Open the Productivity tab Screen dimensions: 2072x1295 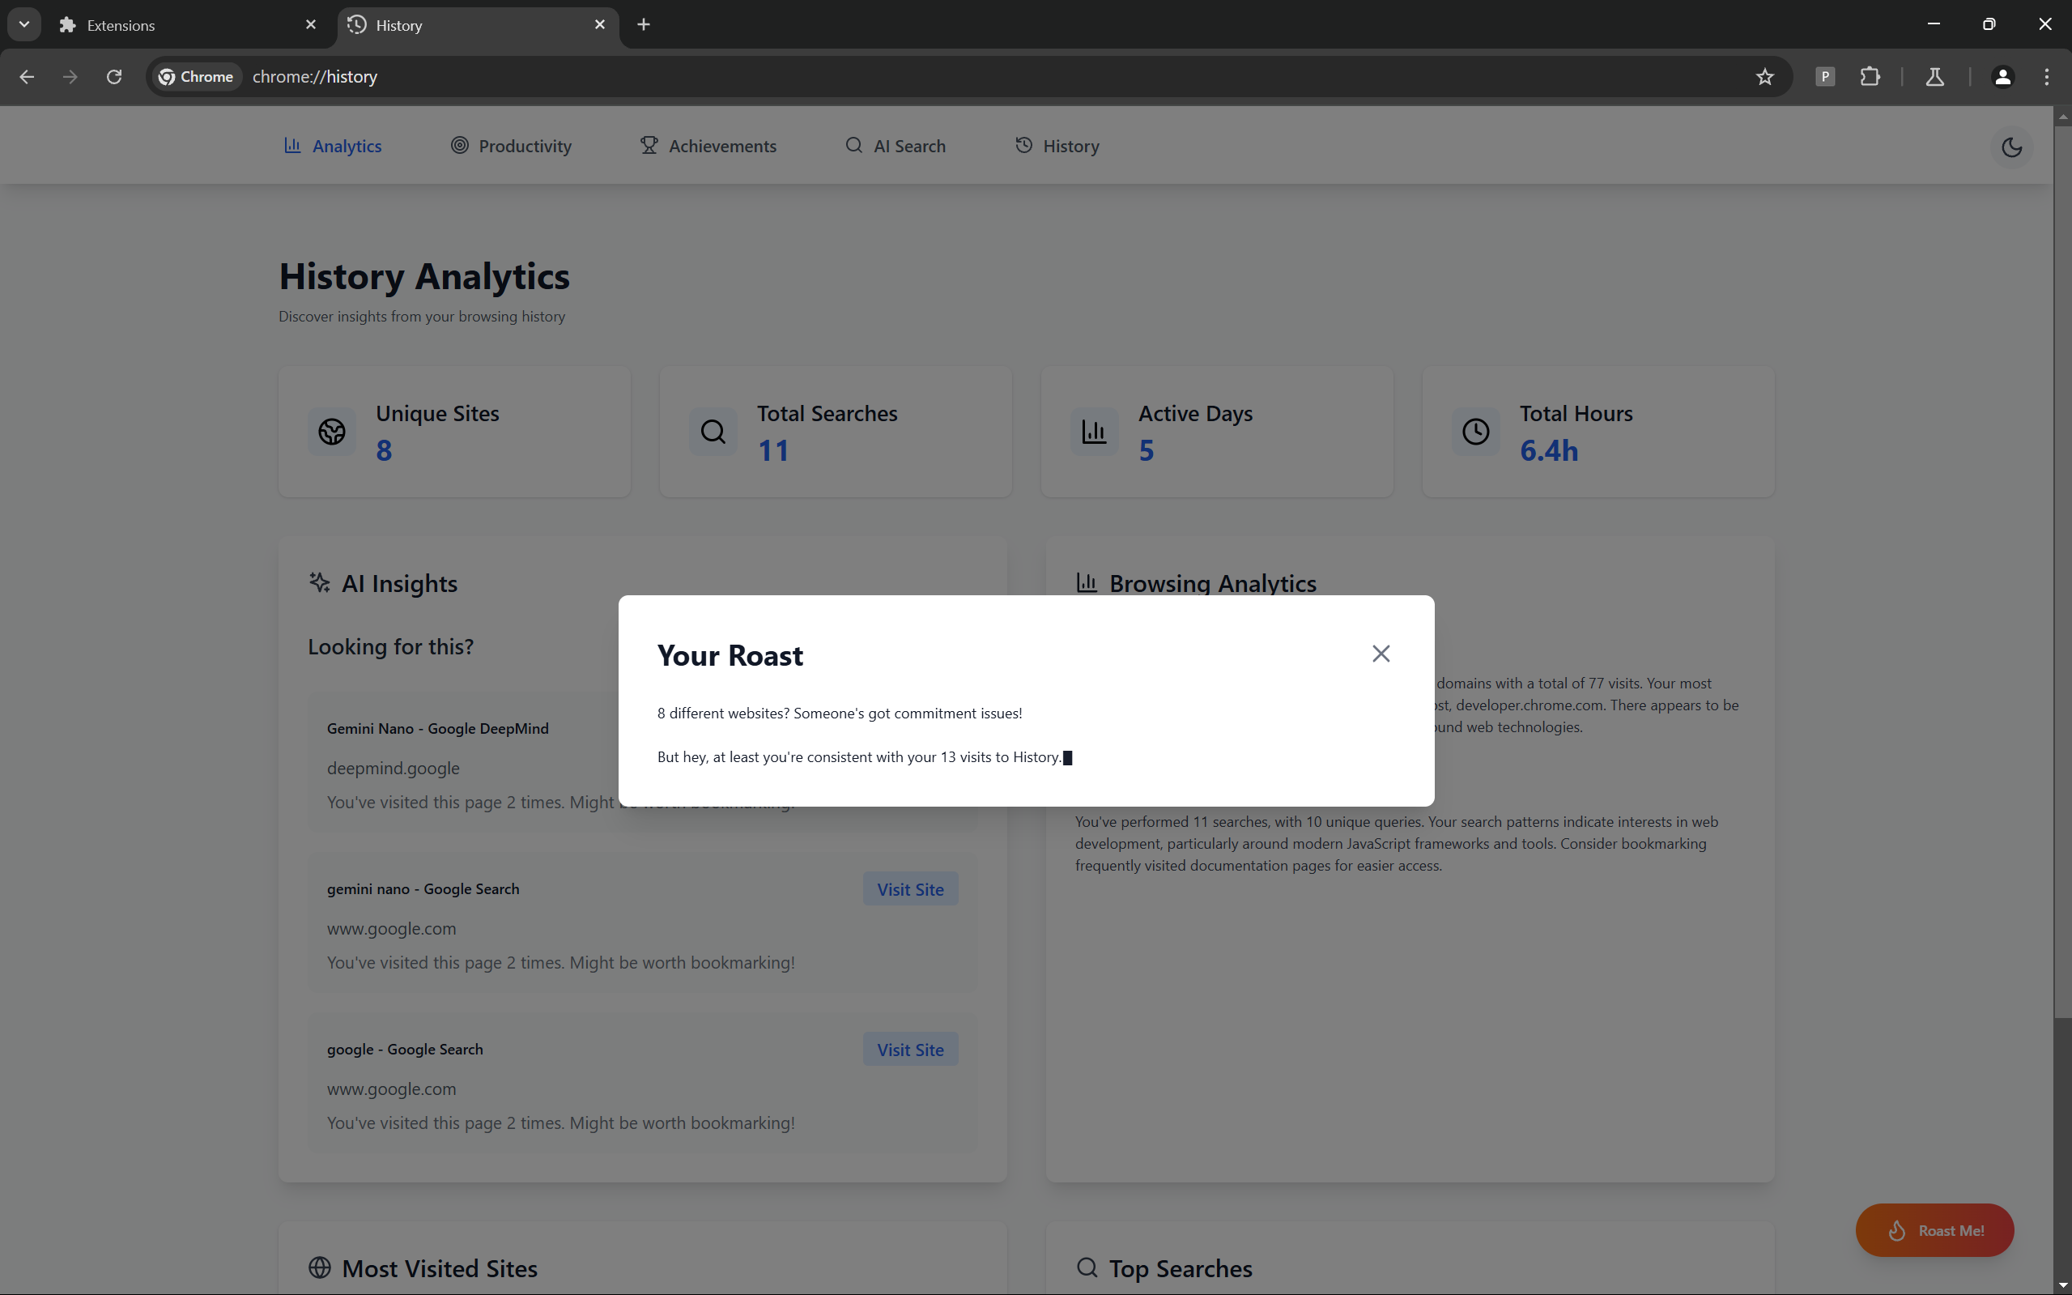(511, 147)
